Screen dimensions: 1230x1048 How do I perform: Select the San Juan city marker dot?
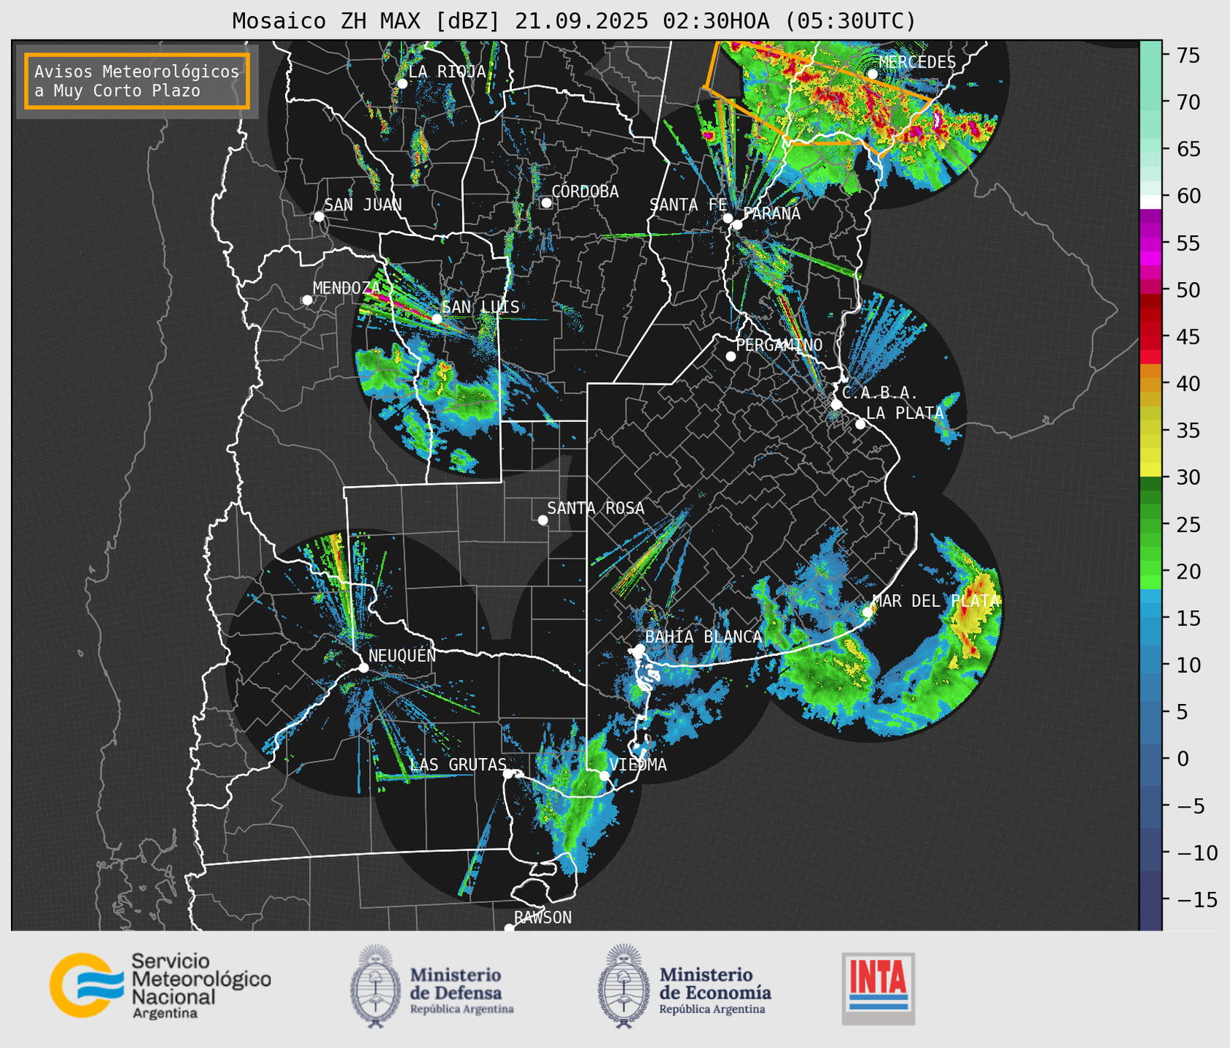tap(319, 216)
